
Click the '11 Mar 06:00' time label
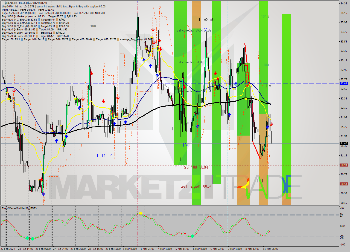[270, 249]
